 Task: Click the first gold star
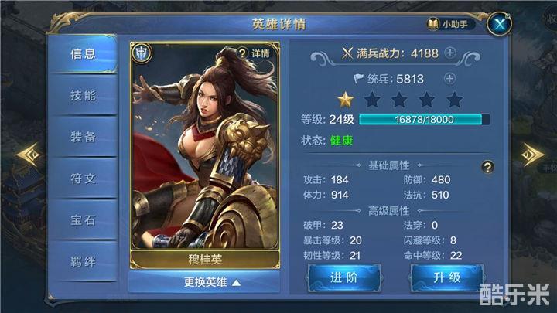coord(345,100)
